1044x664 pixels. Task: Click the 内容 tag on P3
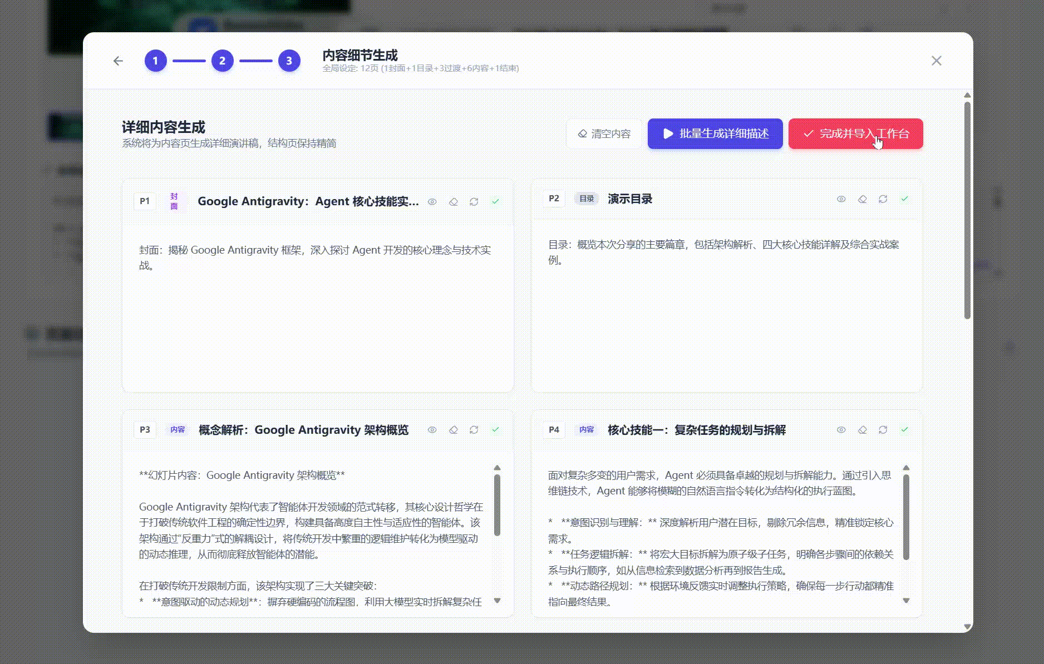(x=178, y=430)
